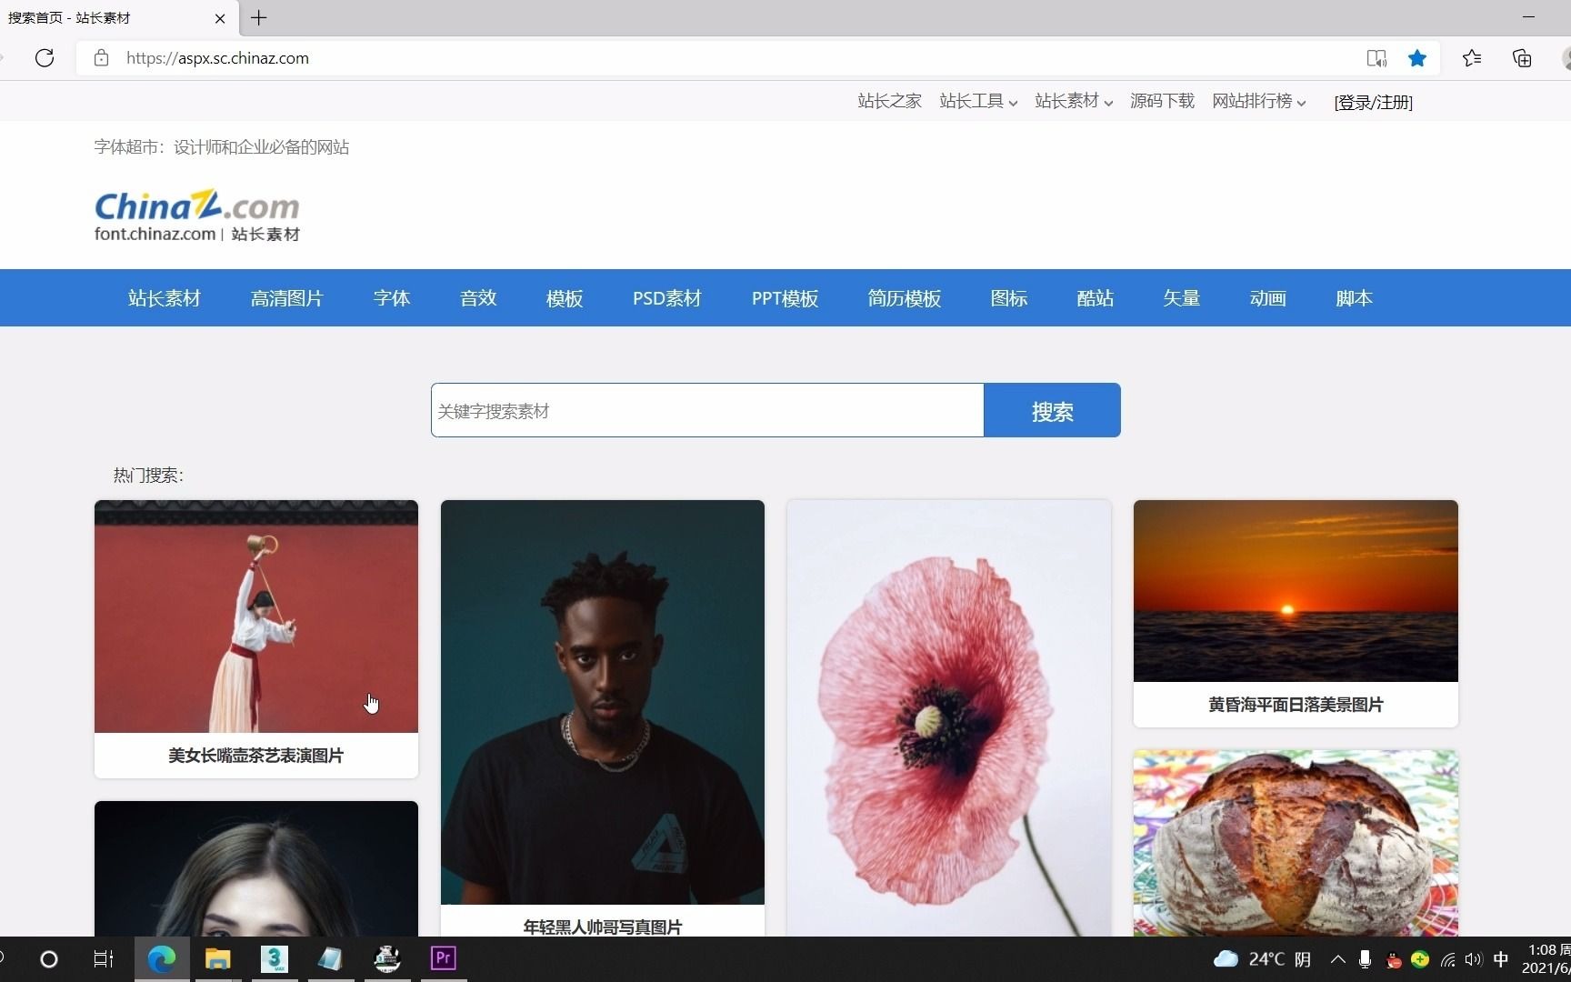Open the favorites list
The width and height of the screenshot is (1571, 982).
click(x=1472, y=57)
